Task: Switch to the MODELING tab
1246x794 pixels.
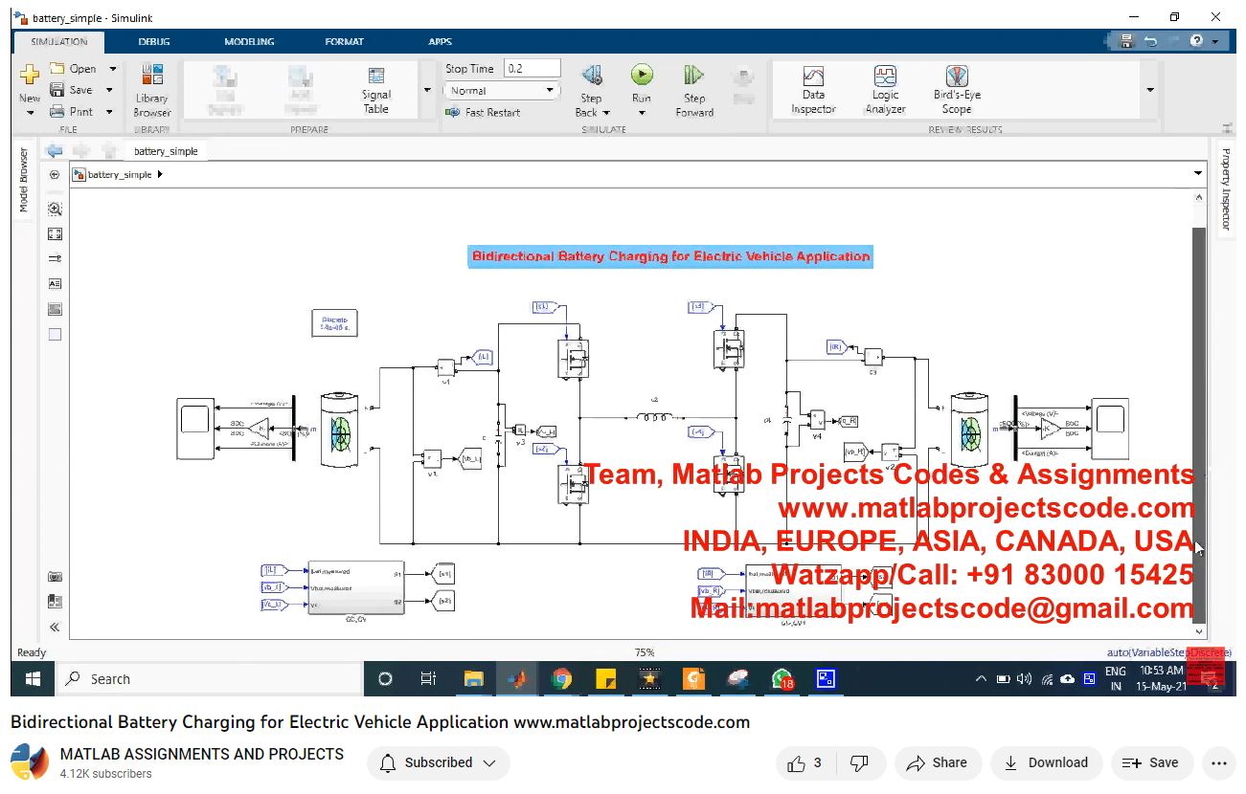Action: tap(249, 41)
